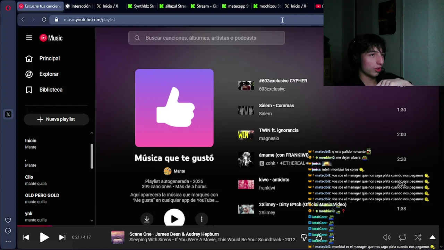Open magnesio artist link
This screenshot has height=250, width=444.
click(x=269, y=138)
